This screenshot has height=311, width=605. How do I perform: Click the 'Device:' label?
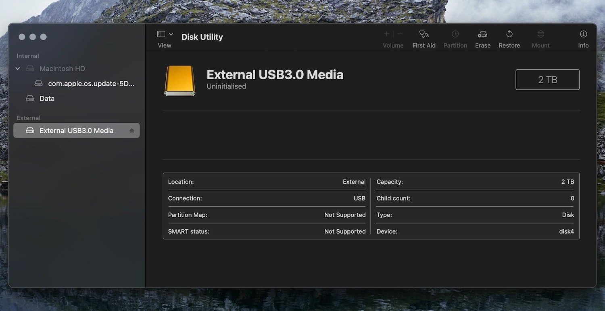click(387, 231)
